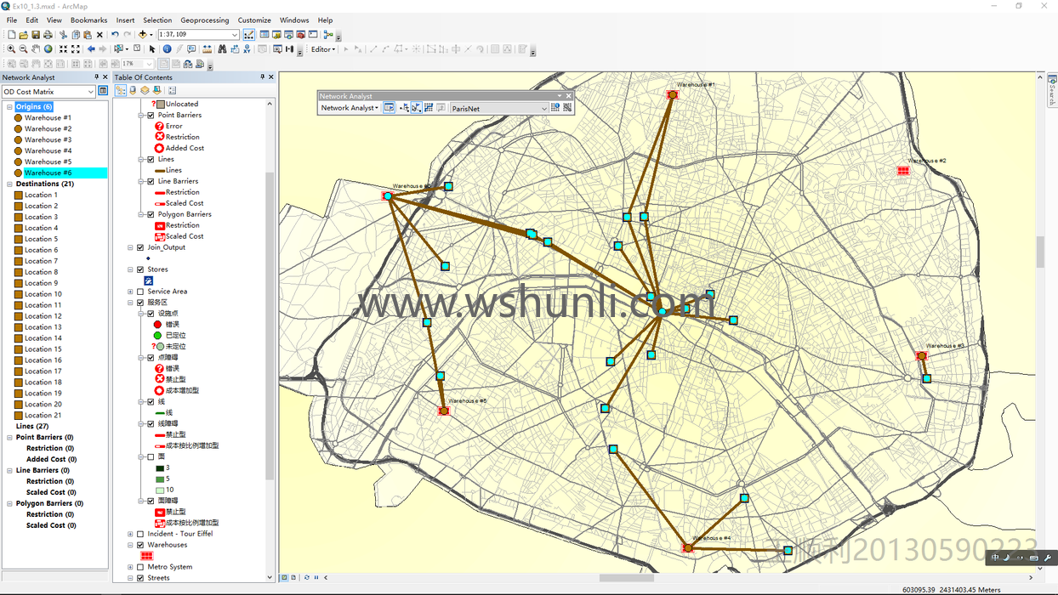Viewport: 1058px width, 595px height.
Task: Click the Full Extent globe icon
Action: pyautogui.click(x=48, y=49)
